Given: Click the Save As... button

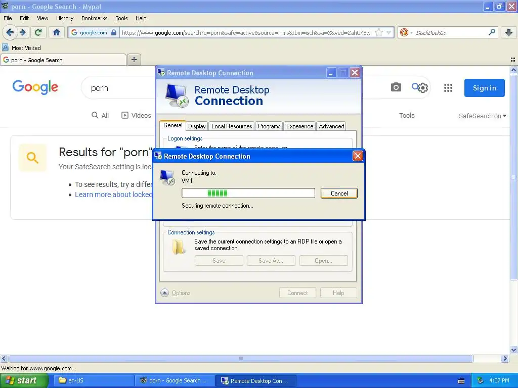Looking at the screenshot, I should (271, 261).
